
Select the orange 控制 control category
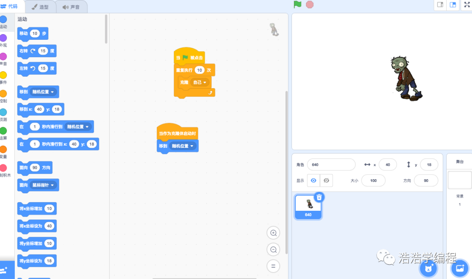coord(3,94)
